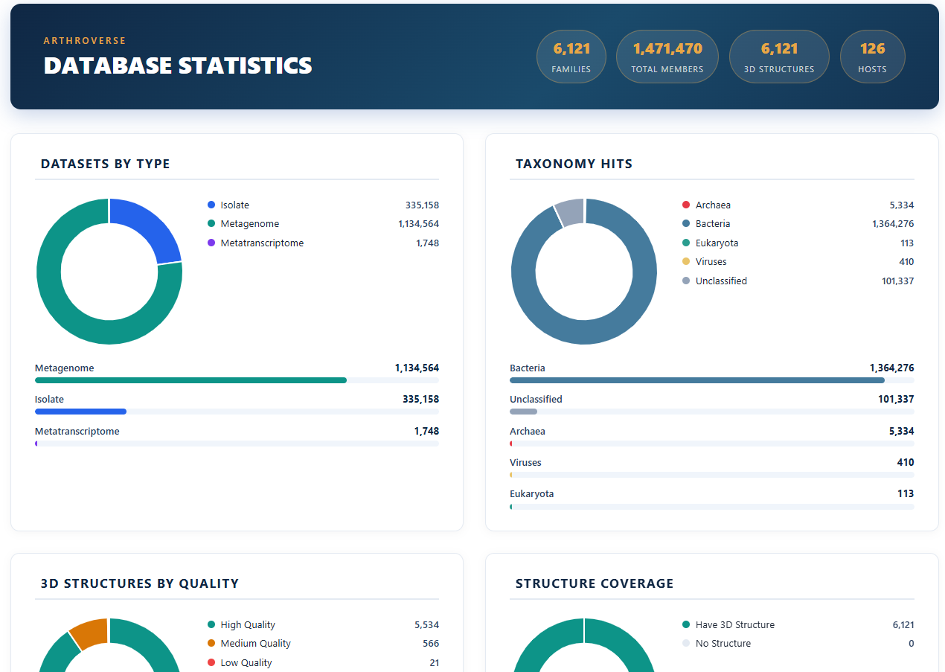Click the Metatranscriptome progress bar
945x672 pixels.
[237, 444]
